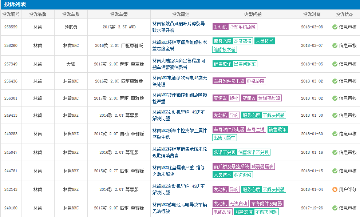This screenshot has width=360, height=217.
Task: Click green check icon for complaint 240160
Action: pyautogui.click(x=335, y=208)
